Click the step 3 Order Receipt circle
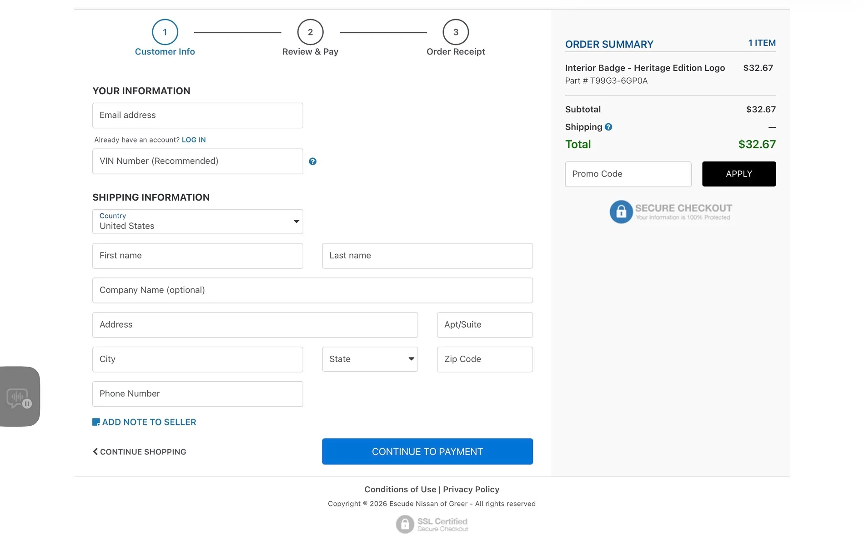864x540 pixels. [456, 32]
